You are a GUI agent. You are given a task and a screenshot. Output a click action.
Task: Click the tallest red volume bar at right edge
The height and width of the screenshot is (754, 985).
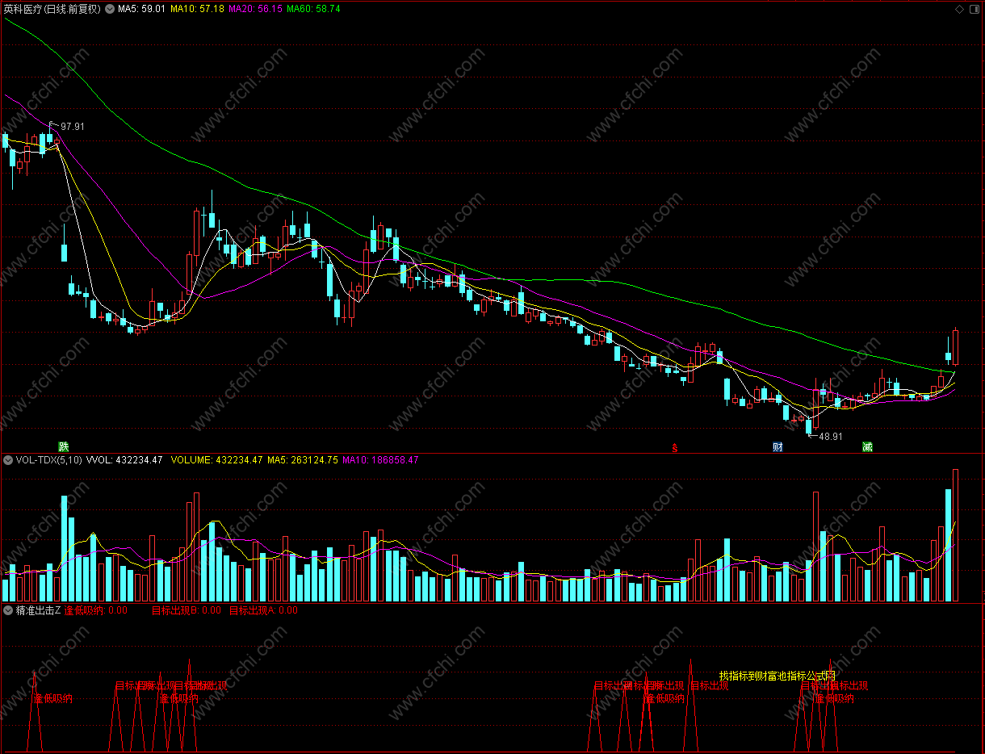pyautogui.click(x=955, y=535)
